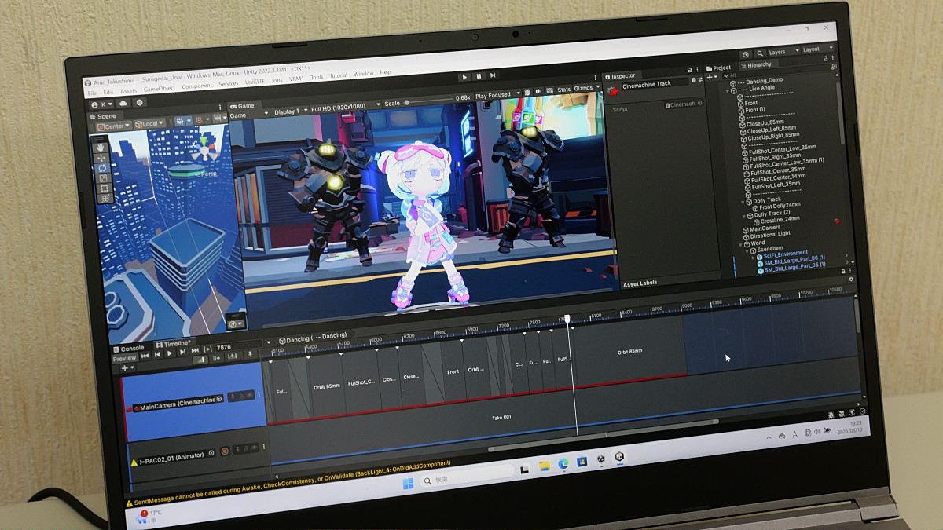This screenshot has height=530, width=943.
Task: Select the Rotate tool in Scene view
Action: tap(102, 168)
